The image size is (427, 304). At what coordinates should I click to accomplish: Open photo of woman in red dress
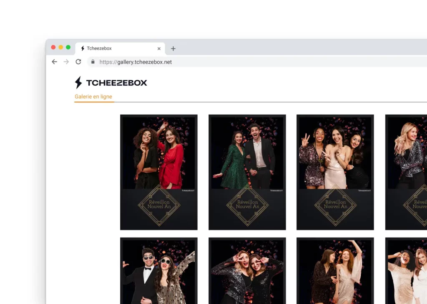pyautogui.click(x=158, y=172)
